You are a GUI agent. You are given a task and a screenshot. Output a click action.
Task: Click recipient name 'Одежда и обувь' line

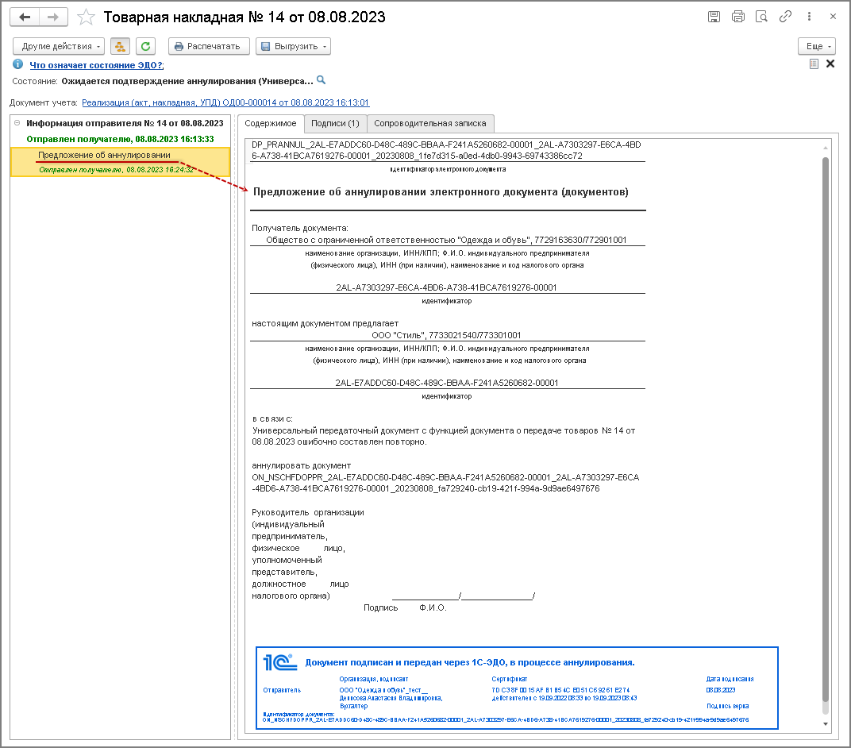(446, 240)
